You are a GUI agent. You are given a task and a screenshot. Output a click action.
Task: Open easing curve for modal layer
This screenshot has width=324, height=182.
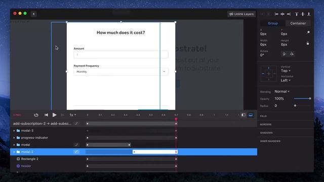click(x=76, y=145)
